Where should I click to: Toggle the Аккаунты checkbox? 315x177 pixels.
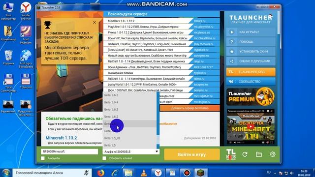coord(43,158)
